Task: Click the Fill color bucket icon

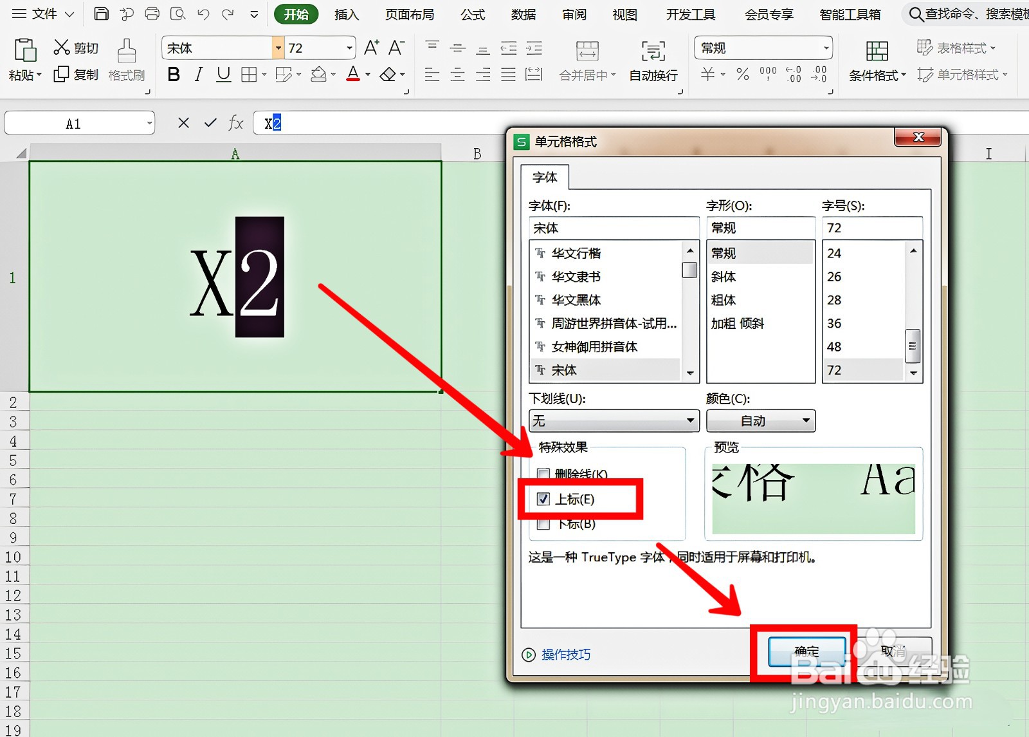Action: click(318, 75)
